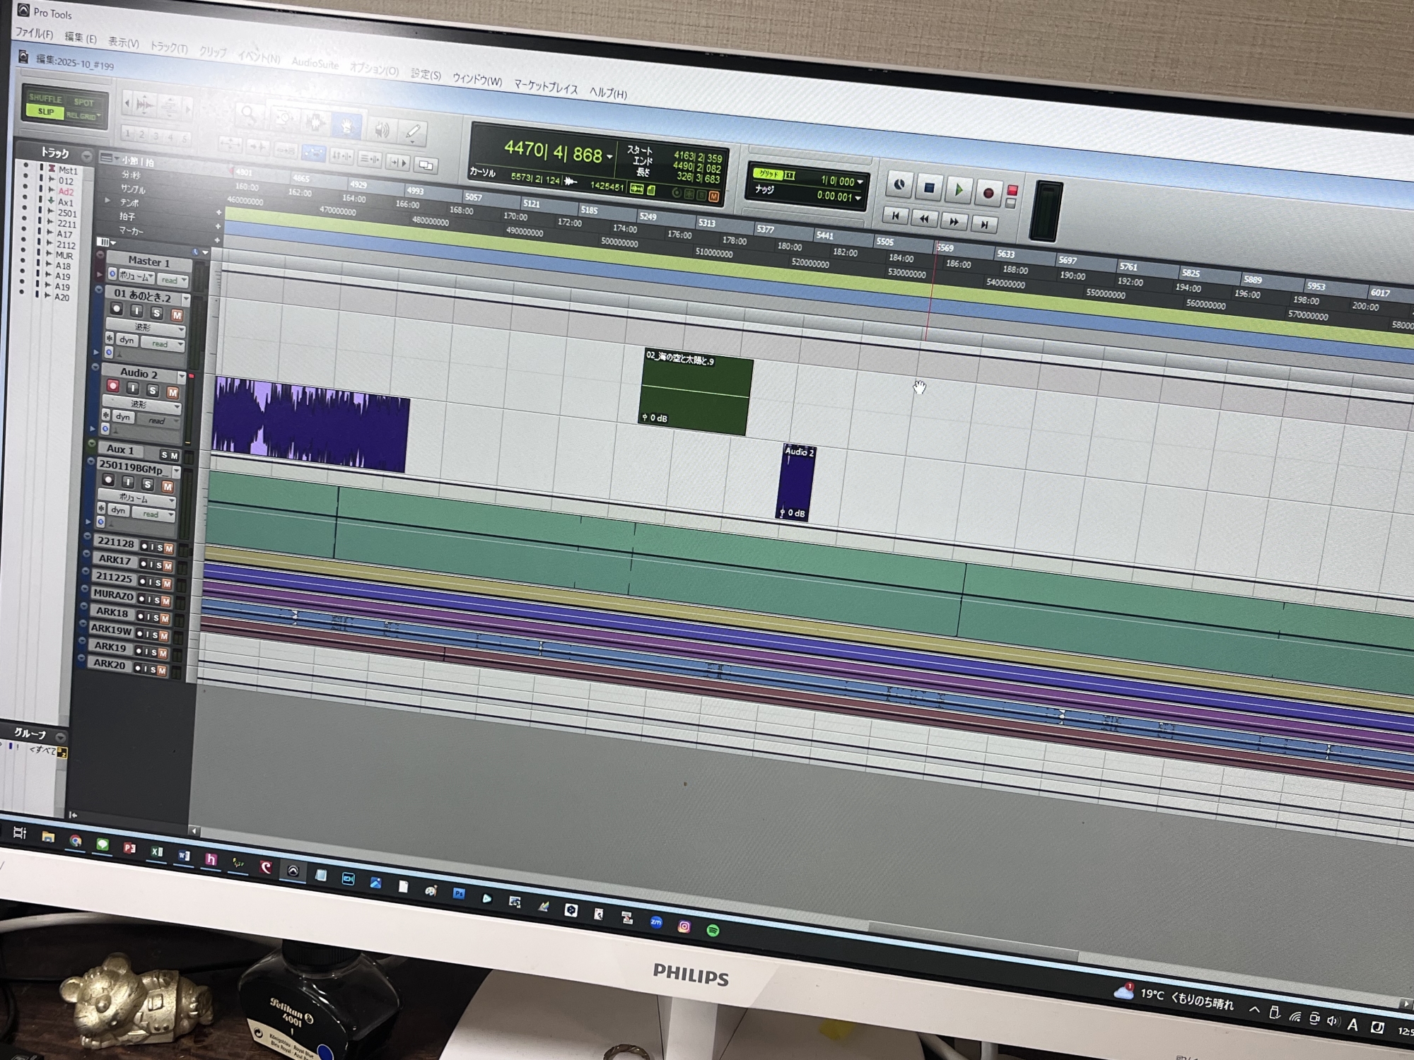Click the Fast Forward button
Image resolution: width=1414 pixels, height=1060 pixels.
pos(954,222)
